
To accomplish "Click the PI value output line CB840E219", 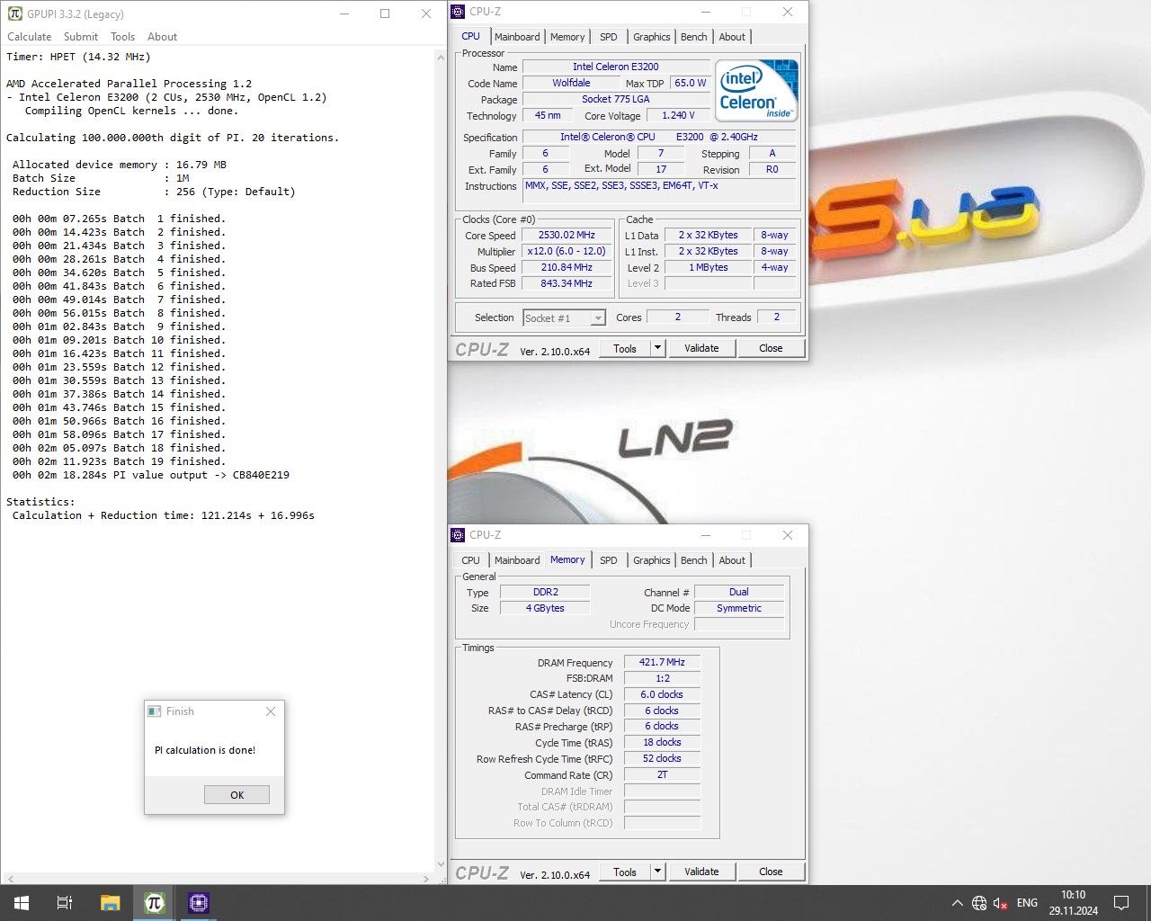I will (151, 475).
